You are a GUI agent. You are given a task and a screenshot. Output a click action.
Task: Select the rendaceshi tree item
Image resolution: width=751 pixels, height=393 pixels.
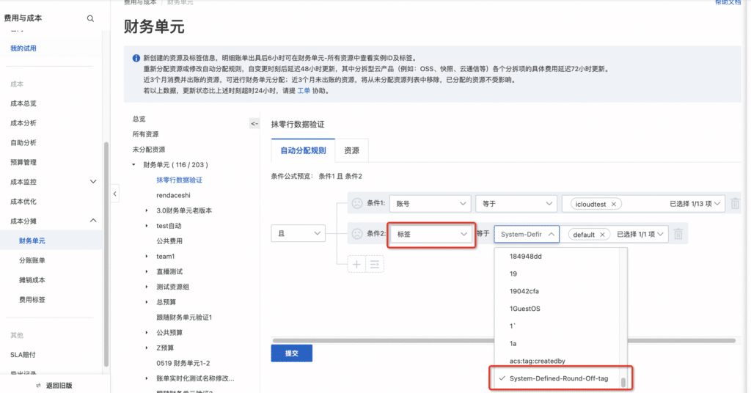[173, 195]
